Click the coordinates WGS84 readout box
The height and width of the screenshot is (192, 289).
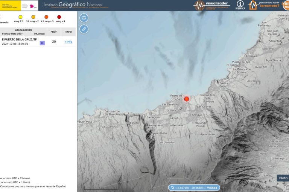pos(194,187)
